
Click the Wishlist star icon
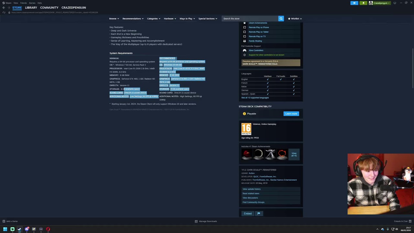pyautogui.click(x=289, y=18)
